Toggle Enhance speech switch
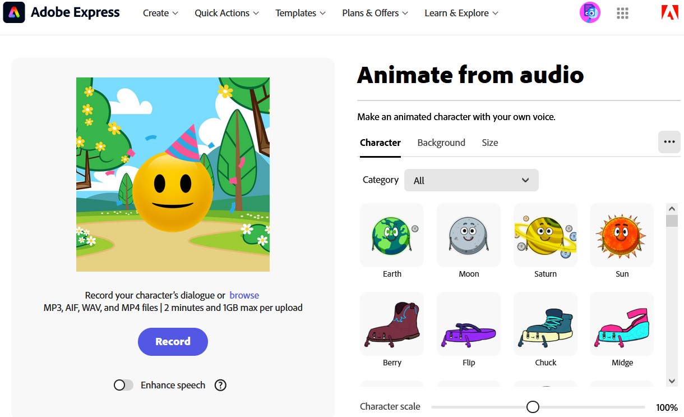684x417 pixels. (x=123, y=385)
